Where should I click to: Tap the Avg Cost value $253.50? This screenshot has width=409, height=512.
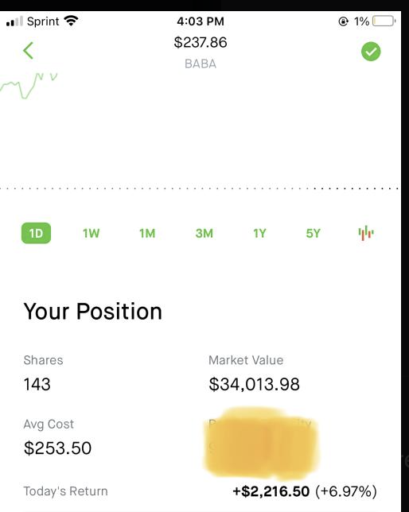(57, 448)
